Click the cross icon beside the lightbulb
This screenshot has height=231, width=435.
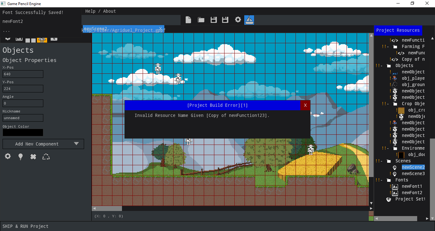pyautogui.click(x=33, y=156)
